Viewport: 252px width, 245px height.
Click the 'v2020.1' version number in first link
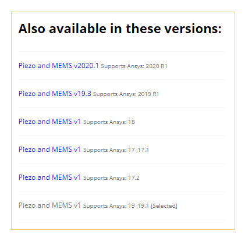pos(86,66)
